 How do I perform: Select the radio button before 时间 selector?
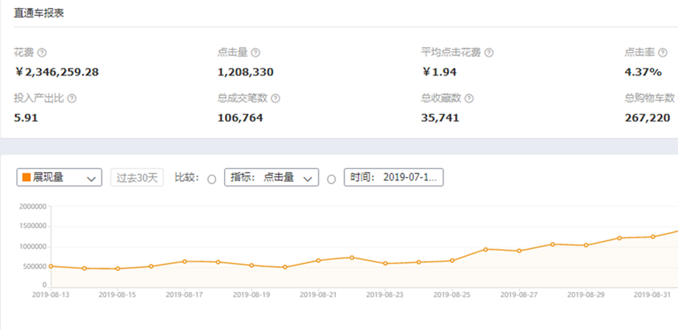tap(331, 179)
